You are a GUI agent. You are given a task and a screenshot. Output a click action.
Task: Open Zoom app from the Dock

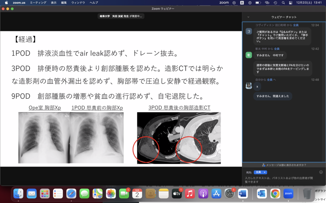click(x=288, y=193)
